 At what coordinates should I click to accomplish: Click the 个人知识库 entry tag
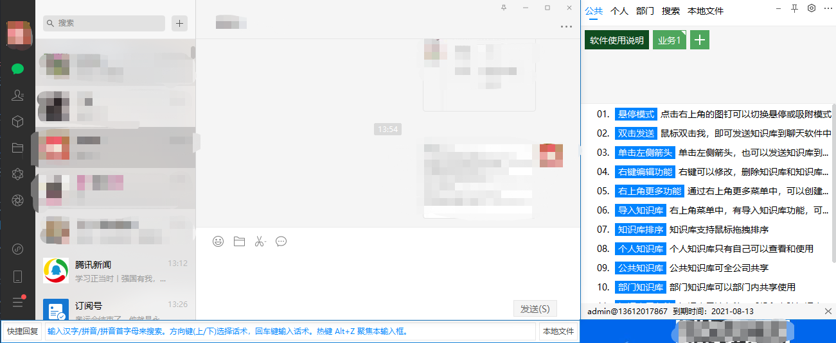click(x=641, y=249)
